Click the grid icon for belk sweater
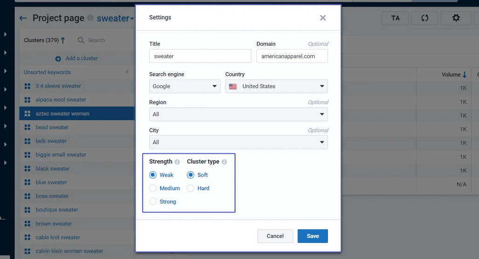 [27, 141]
